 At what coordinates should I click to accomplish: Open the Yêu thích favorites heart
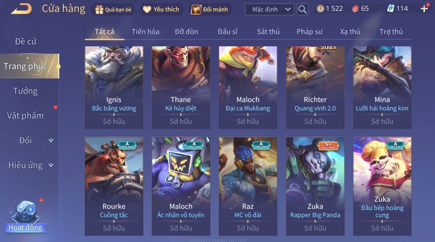(x=147, y=10)
